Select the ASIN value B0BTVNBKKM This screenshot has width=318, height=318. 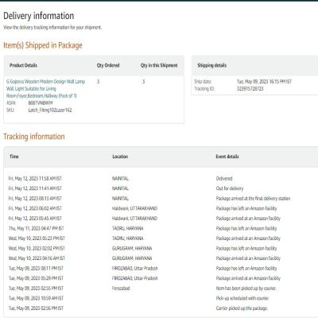[41, 103]
